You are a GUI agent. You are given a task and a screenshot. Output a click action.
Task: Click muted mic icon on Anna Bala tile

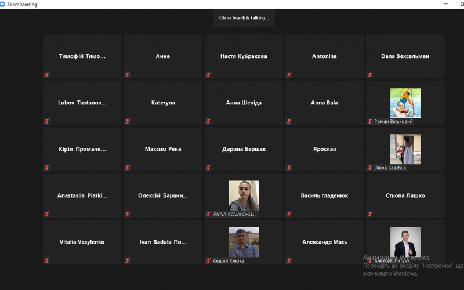point(289,121)
